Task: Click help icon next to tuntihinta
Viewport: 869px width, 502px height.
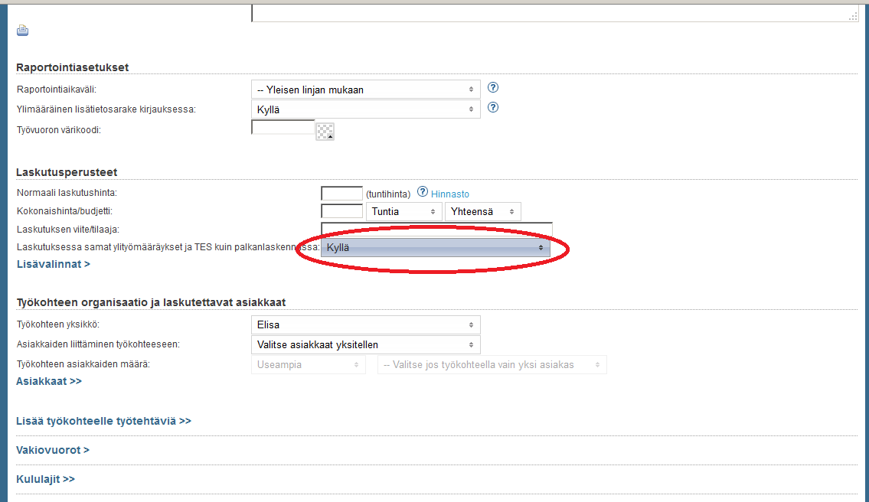Action: point(422,193)
